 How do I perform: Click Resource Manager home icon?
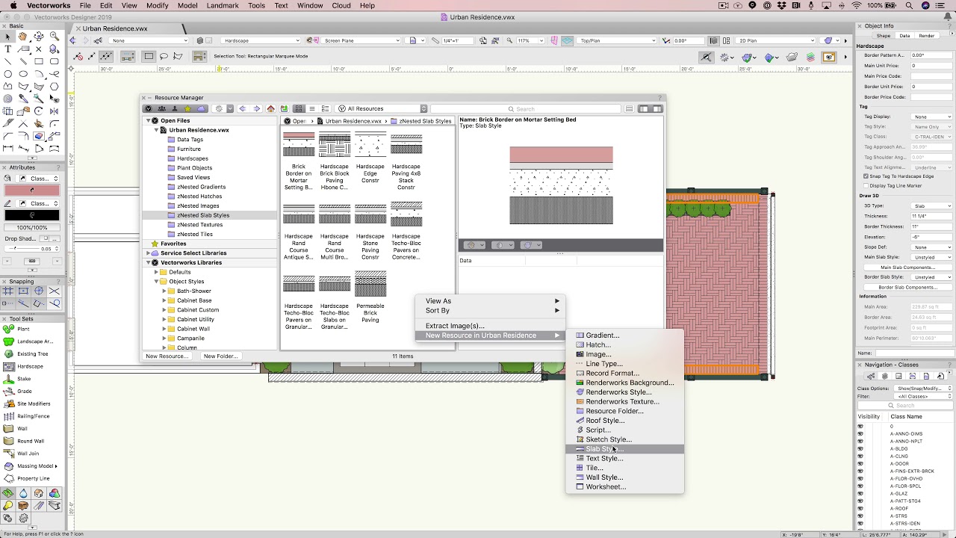[271, 108]
